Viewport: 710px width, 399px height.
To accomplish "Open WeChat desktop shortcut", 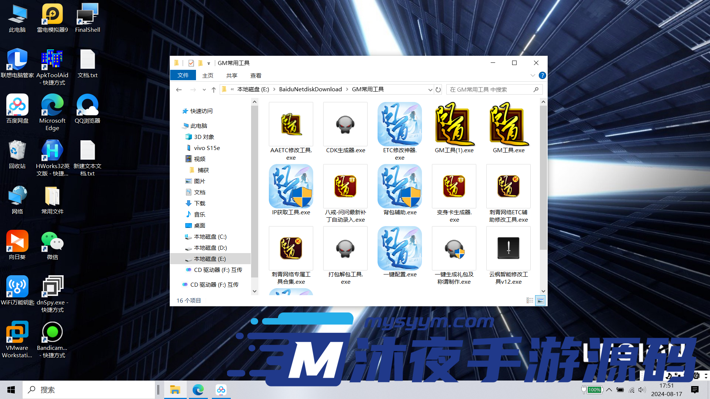I will 52,242.
